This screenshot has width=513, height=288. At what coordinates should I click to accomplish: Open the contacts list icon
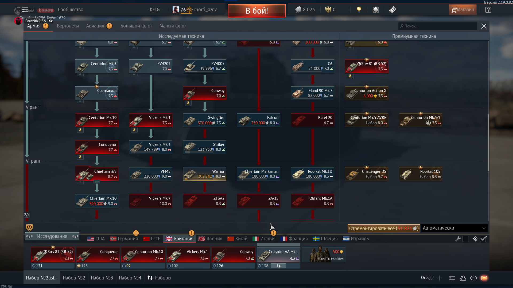click(452, 278)
